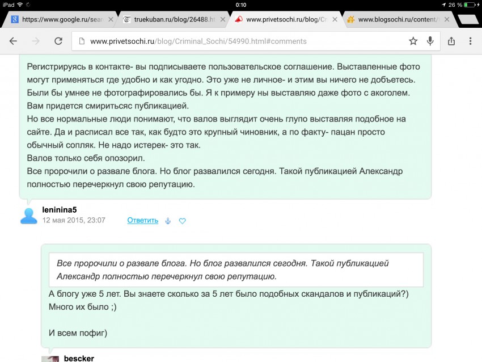
Task: Open the share icon in the toolbar
Action: click(x=451, y=41)
